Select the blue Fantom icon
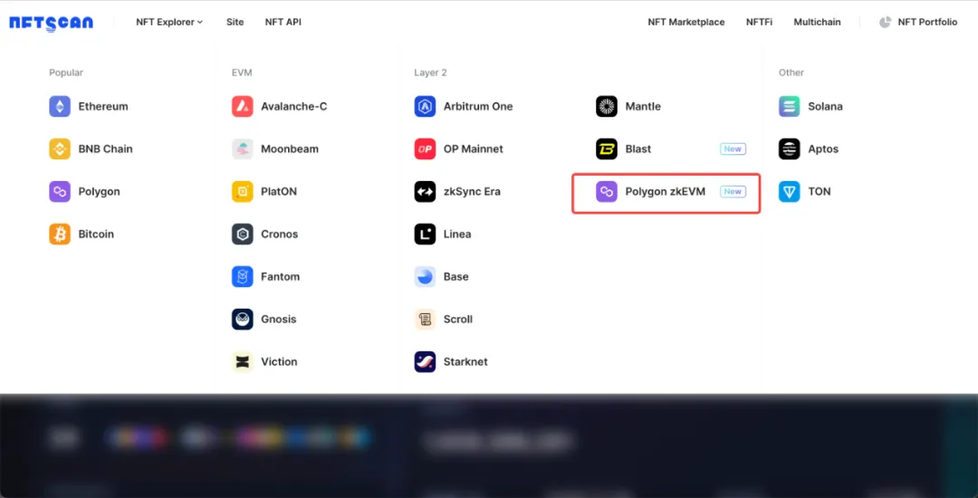Screen dimensions: 978x498 pyautogui.click(x=242, y=277)
